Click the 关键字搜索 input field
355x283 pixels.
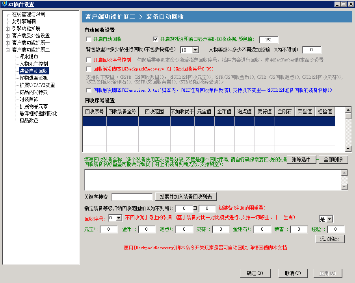[x=132, y=197]
